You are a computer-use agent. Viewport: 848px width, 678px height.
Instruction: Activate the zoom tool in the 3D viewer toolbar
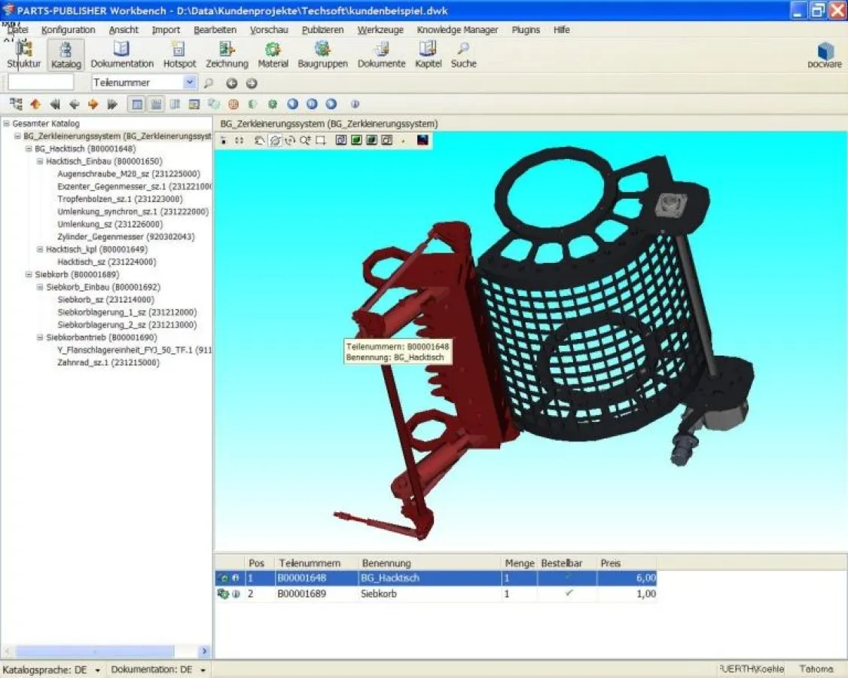click(x=307, y=140)
